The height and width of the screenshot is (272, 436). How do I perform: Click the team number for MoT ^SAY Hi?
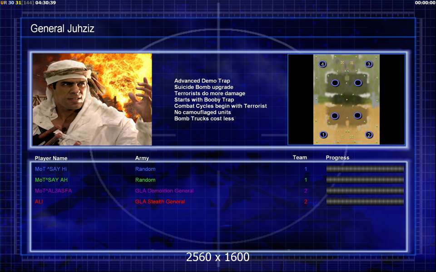(x=306, y=169)
